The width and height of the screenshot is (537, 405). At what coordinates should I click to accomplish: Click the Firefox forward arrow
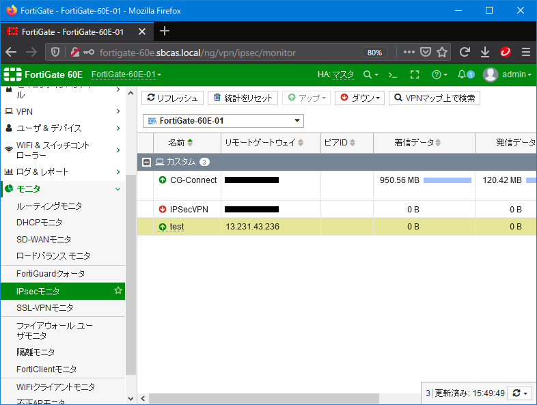click(31, 53)
